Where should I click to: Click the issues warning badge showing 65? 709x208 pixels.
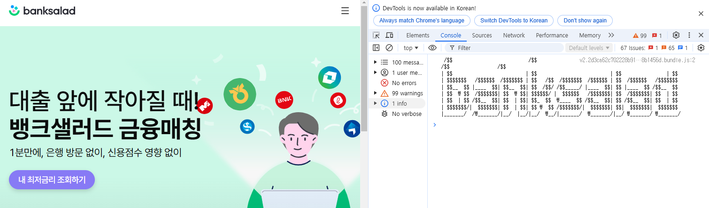point(669,48)
